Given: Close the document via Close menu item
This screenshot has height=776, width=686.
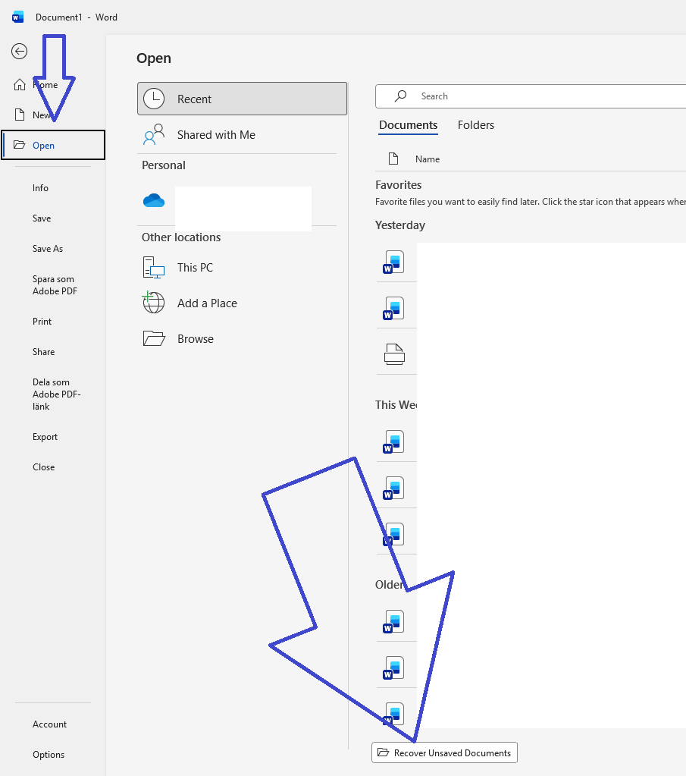Looking at the screenshot, I should (43, 467).
